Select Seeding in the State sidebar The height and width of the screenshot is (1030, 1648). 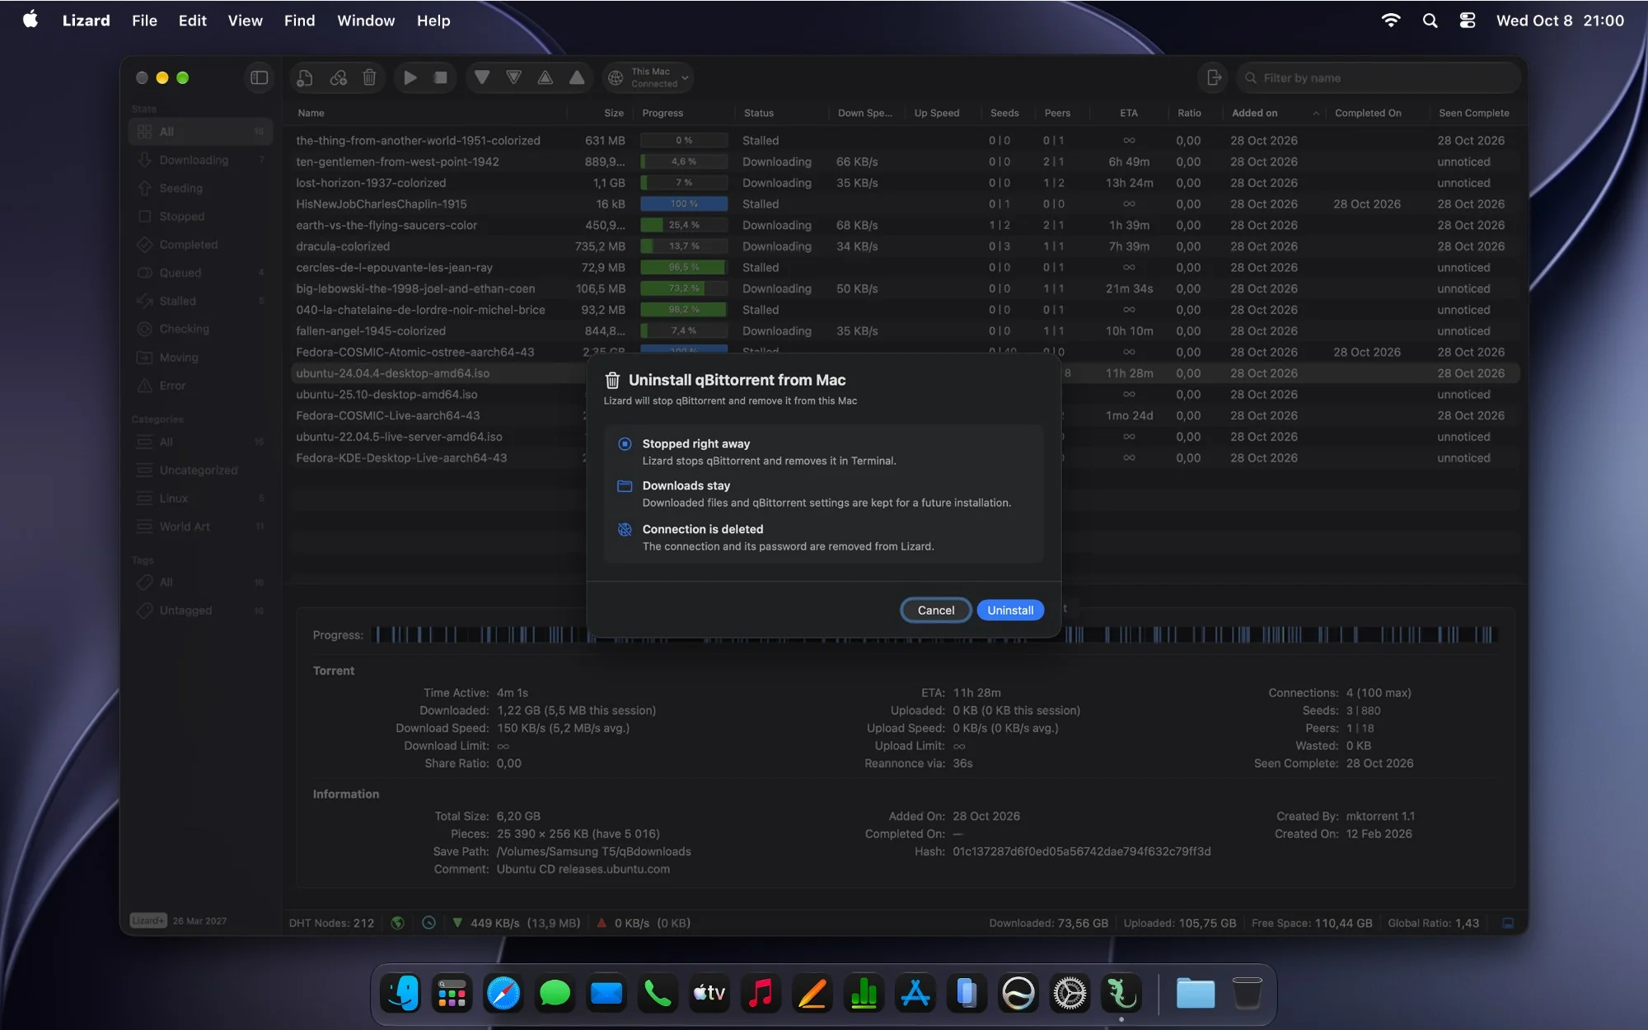coord(200,188)
